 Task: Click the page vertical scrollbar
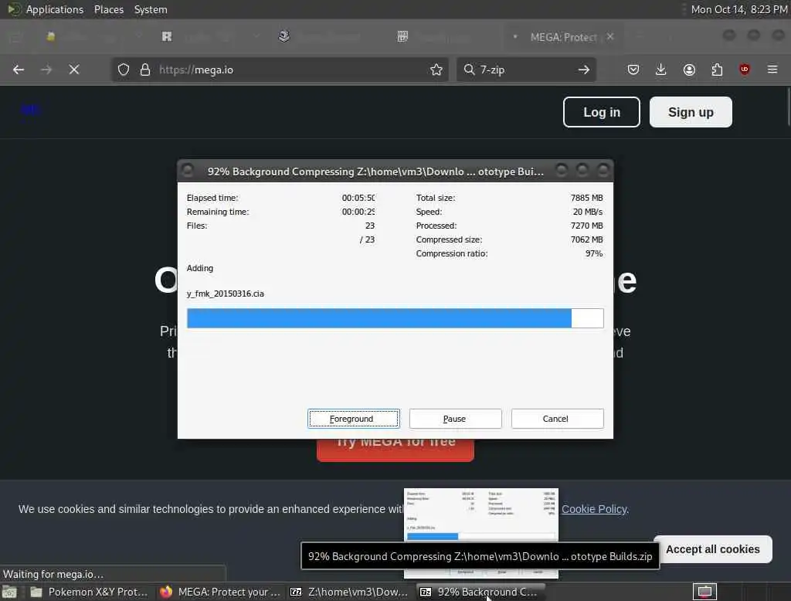click(788, 107)
